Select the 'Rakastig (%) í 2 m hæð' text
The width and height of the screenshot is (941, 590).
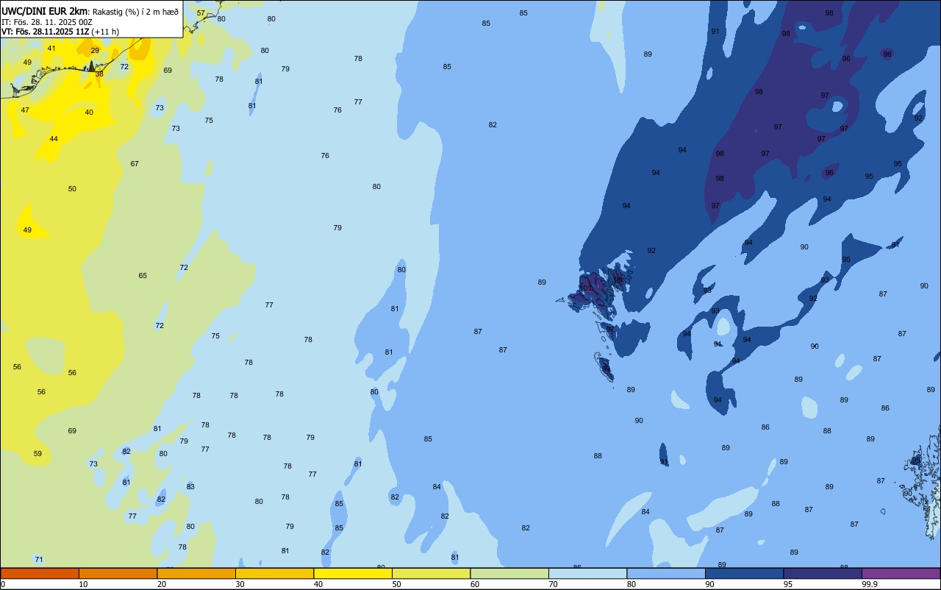pyautogui.click(x=135, y=12)
